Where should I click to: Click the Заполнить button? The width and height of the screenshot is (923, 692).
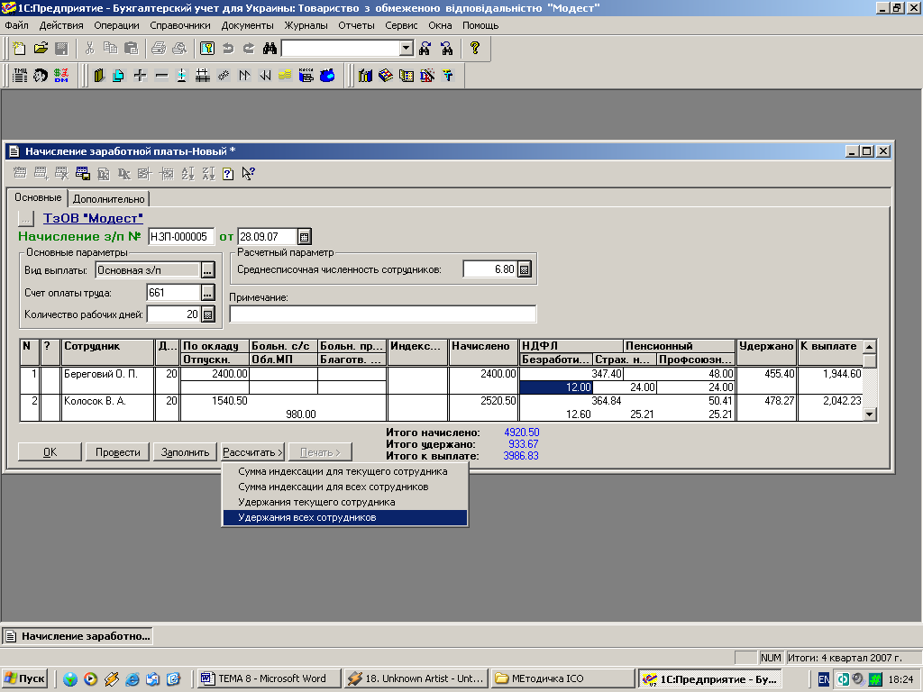click(x=186, y=452)
